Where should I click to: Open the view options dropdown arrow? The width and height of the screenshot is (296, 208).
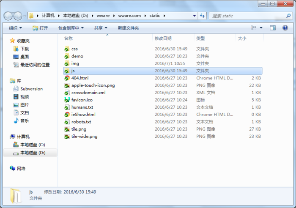[x=261, y=28]
